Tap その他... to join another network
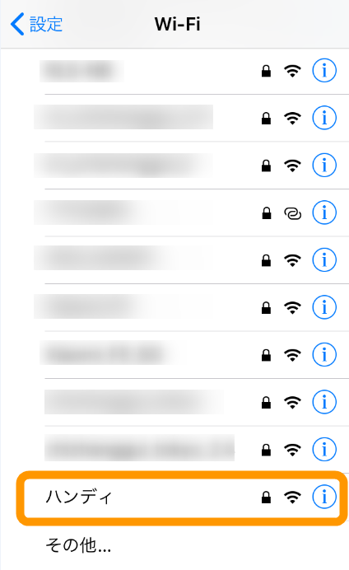Image resolution: width=349 pixels, height=570 pixels. (78, 545)
